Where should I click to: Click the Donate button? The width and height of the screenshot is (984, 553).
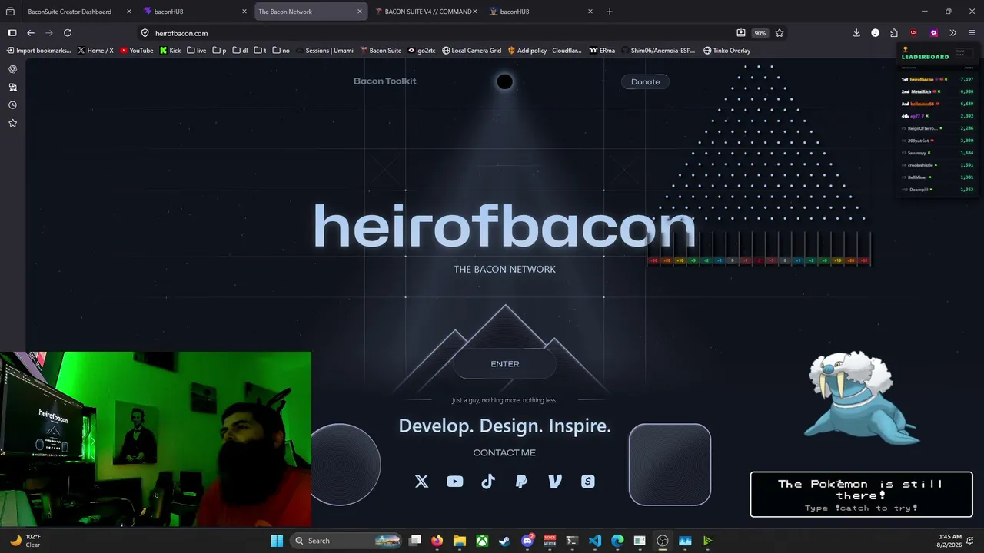pos(646,81)
